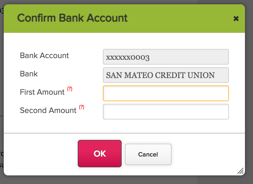Open the Second Amount help tooltip

(81, 107)
